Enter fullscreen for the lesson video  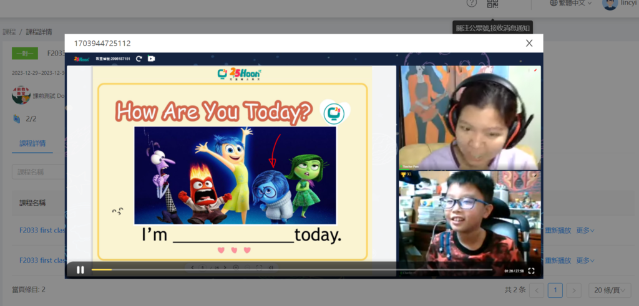click(531, 270)
